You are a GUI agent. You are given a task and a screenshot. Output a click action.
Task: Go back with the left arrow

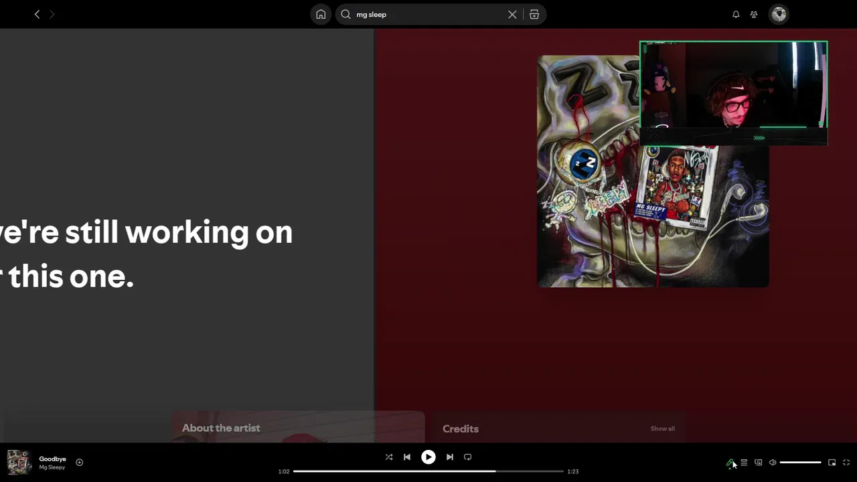37,14
